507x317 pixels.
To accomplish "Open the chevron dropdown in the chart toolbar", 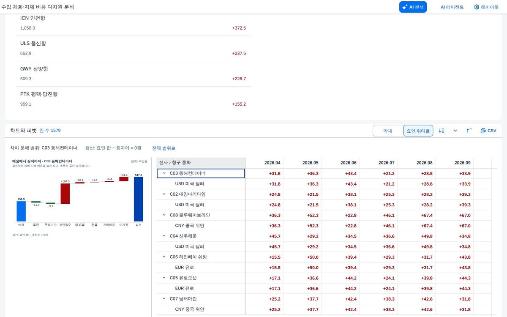I will 455,131.
